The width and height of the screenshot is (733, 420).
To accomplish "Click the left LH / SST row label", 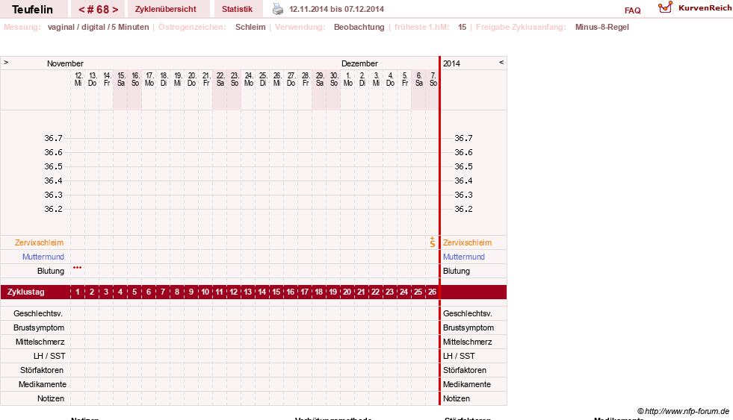I will pos(49,356).
